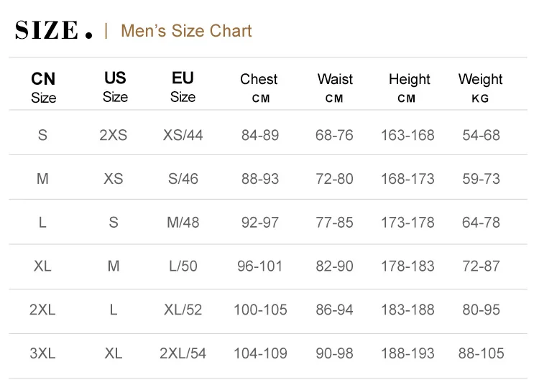
Task: Click the Chest CM column header
Action: pyautogui.click(x=259, y=87)
